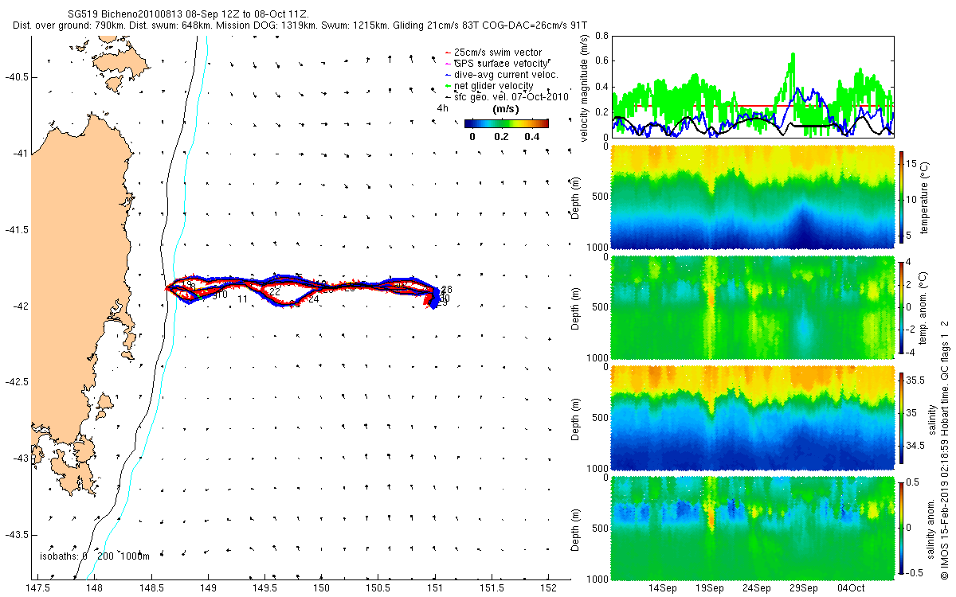Screen dimensions: 956x597
Task: Click the temperature (°C) colorbar
Action: pos(901,197)
